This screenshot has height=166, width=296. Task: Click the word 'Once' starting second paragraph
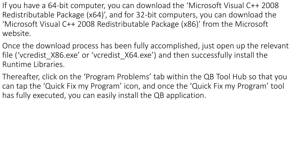coord(11,46)
